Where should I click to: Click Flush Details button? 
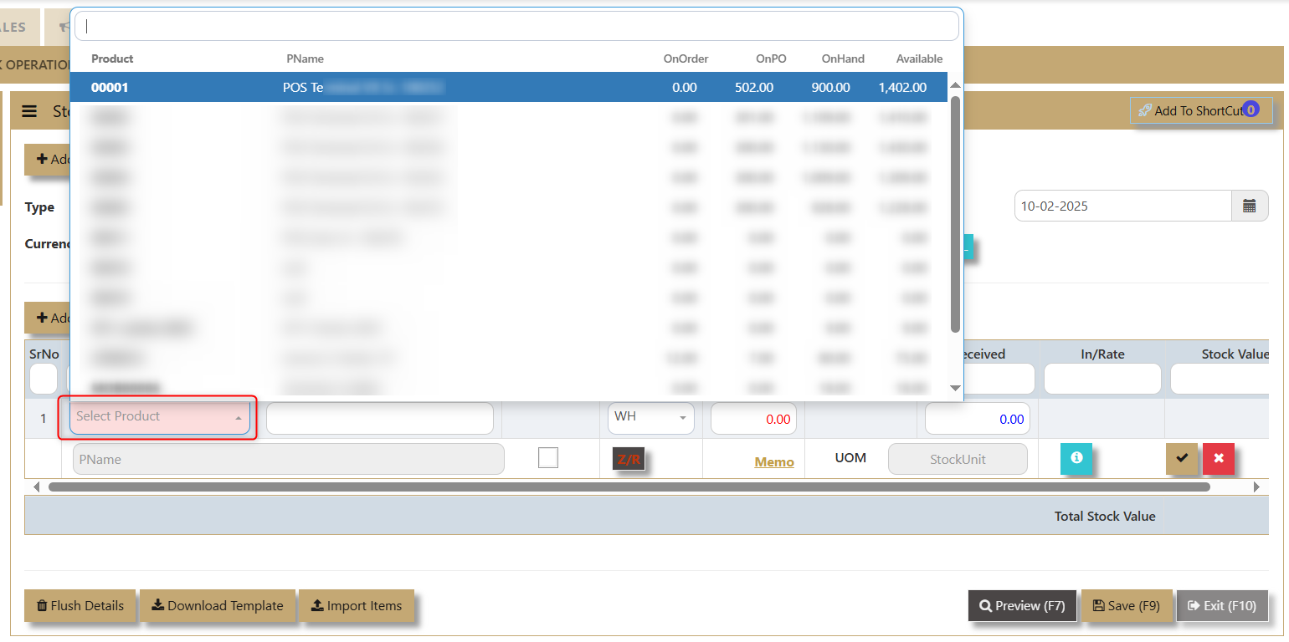coord(80,606)
